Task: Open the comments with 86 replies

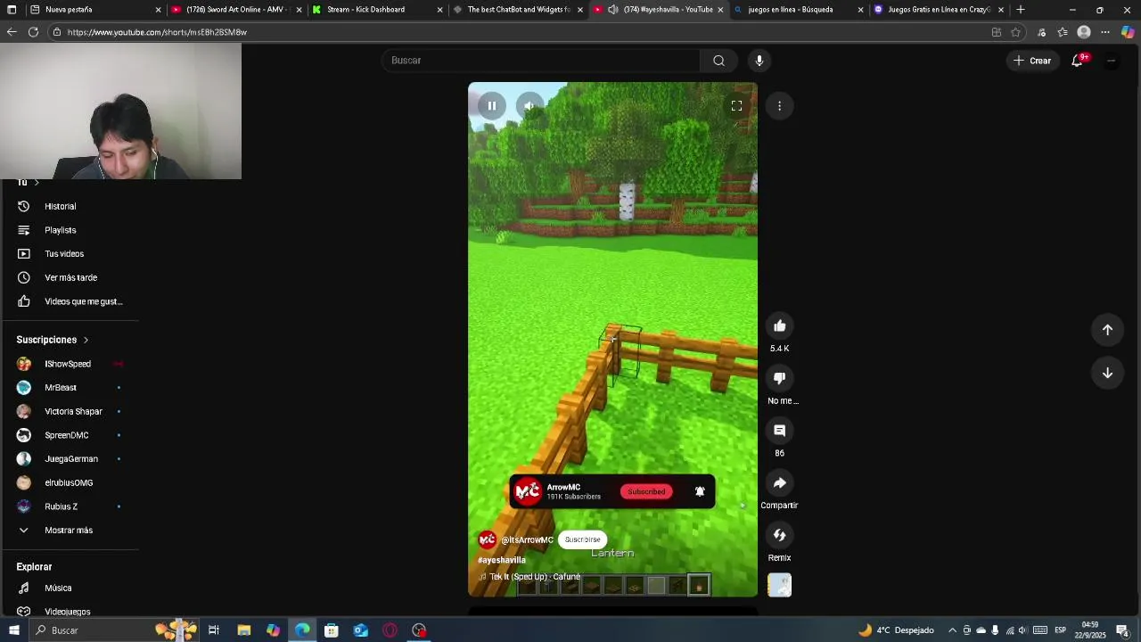Action: click(x=779, y=431)
